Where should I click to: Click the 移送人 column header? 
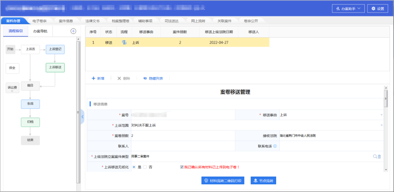point(254,32)
